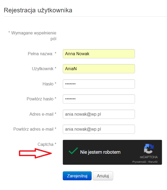Viewport: 167px width, 190px height.
Task: Focus the Adres e-mail input field
Action: 99,114
